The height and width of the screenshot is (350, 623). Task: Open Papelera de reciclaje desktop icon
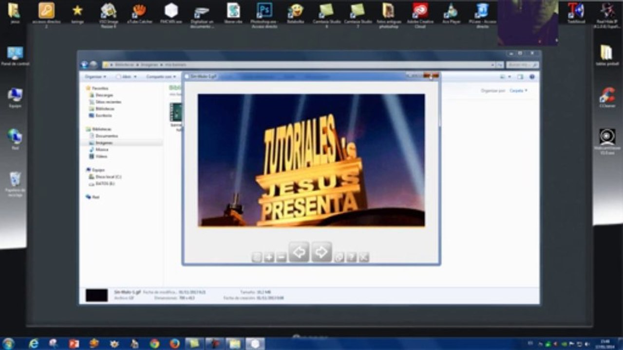[15, 184]
